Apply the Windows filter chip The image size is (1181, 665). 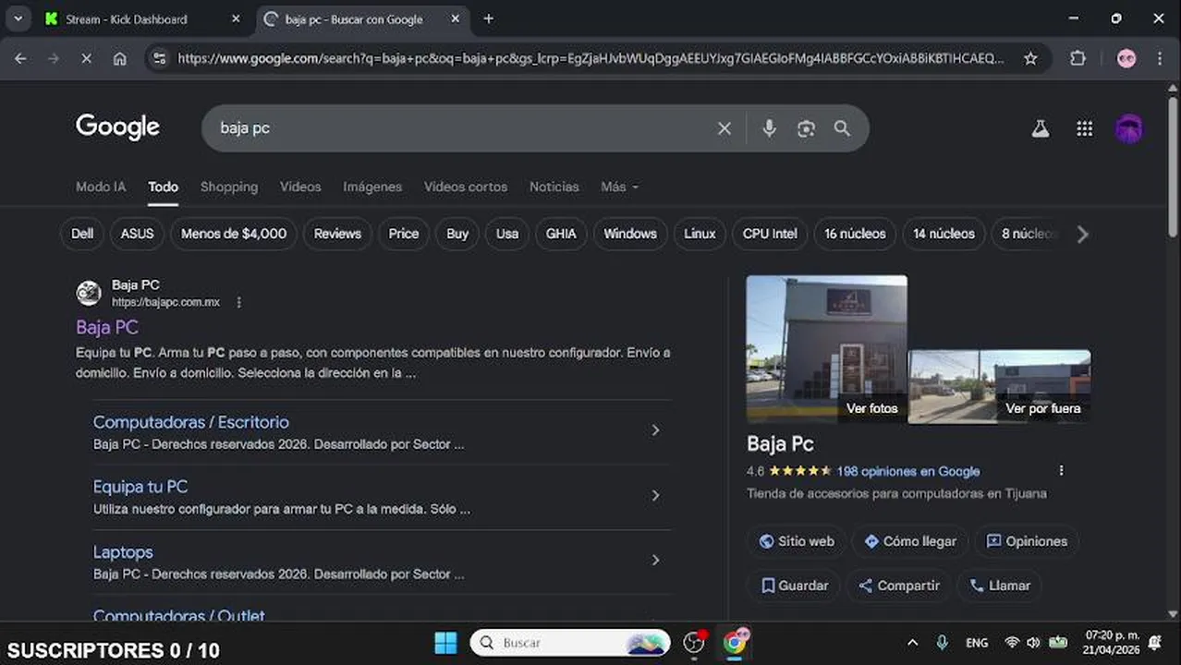[630, 234]
